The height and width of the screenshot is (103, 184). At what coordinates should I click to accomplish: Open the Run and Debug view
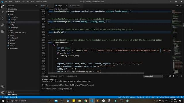pyautogui.click(x=3, y=25)
